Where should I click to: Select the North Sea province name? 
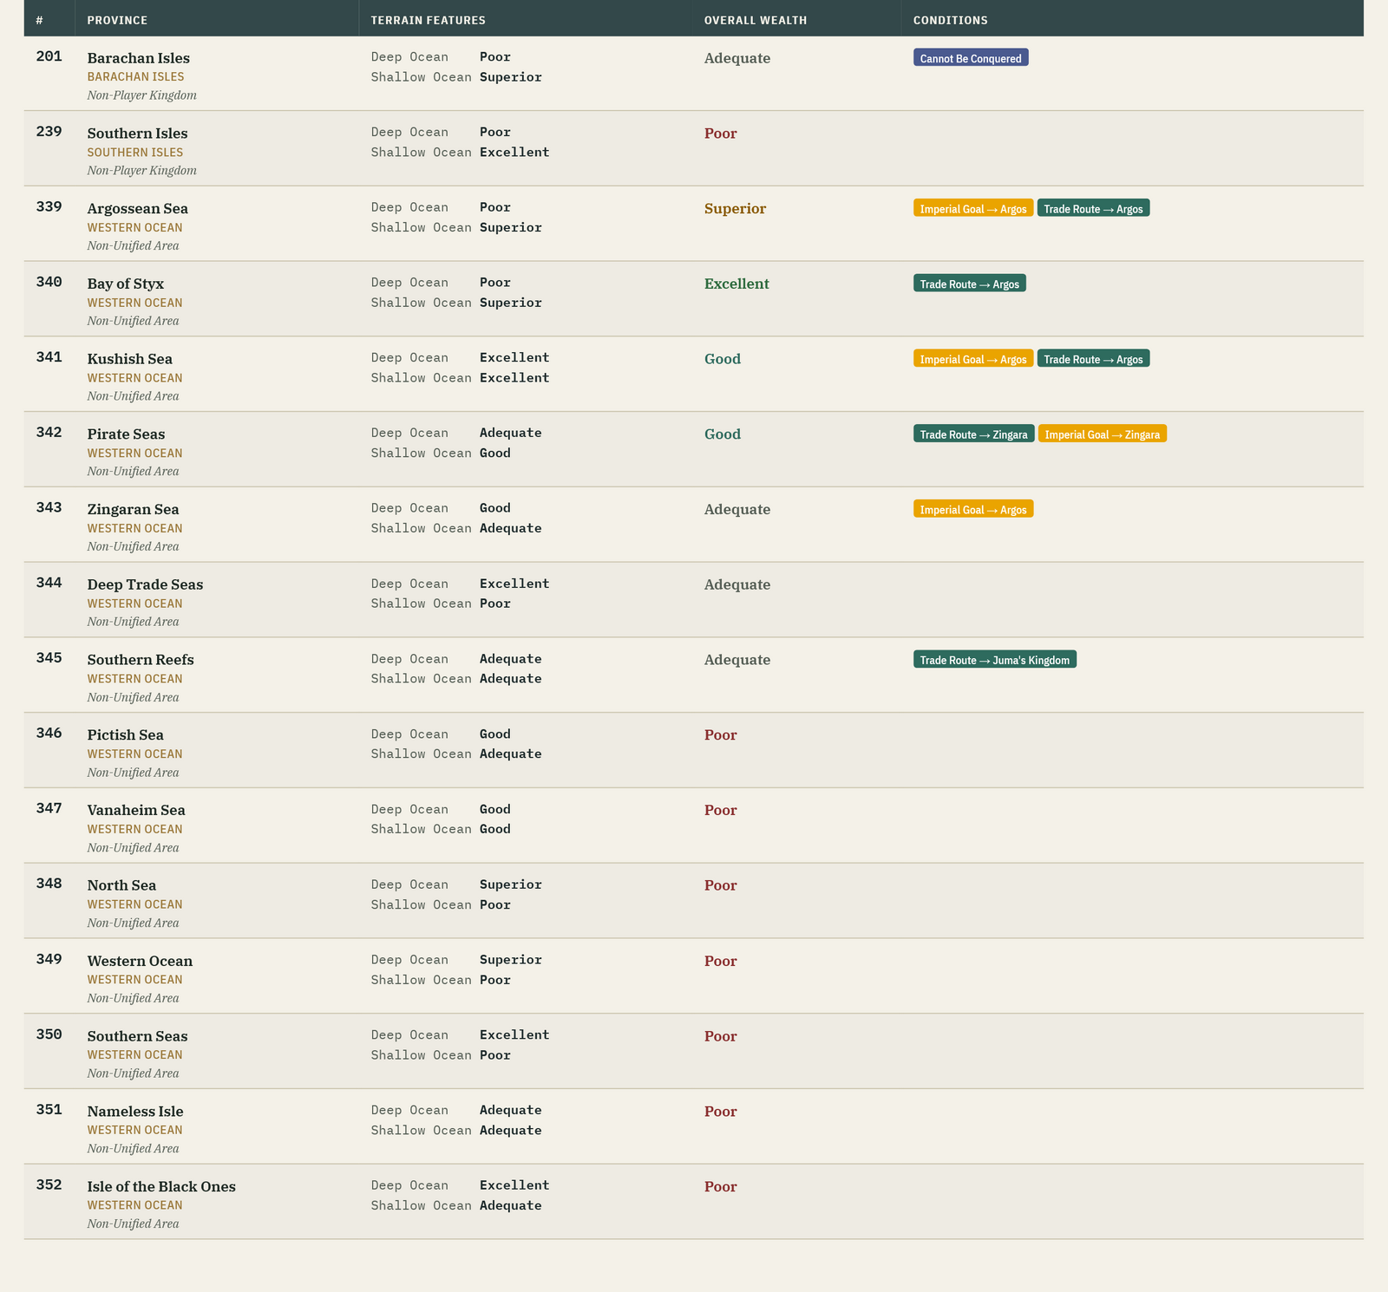click(x=122, y=885)
